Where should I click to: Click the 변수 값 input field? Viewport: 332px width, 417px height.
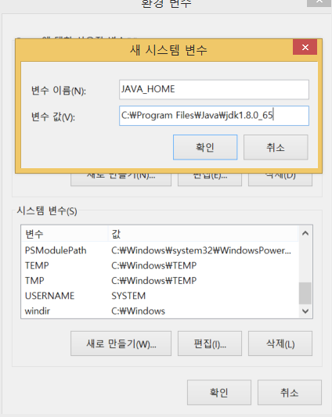point(214,116)
